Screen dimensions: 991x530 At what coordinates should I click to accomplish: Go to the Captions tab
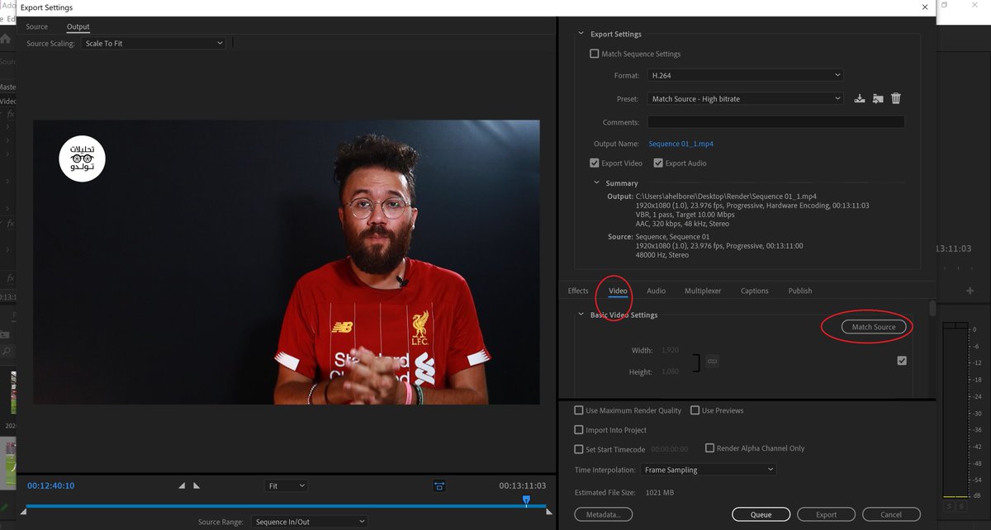pos(755,291)
